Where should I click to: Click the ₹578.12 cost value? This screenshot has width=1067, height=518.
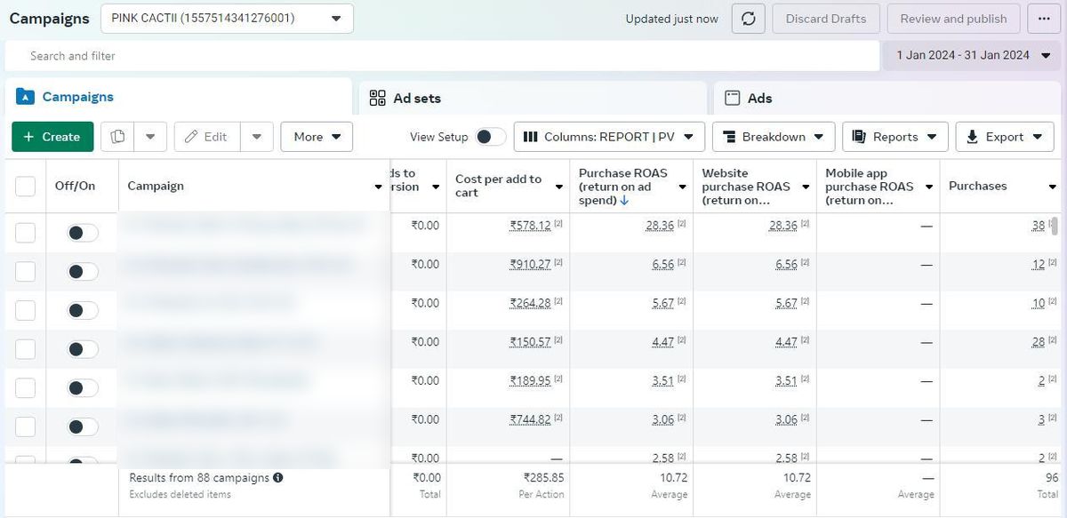(x=530, y=226)
